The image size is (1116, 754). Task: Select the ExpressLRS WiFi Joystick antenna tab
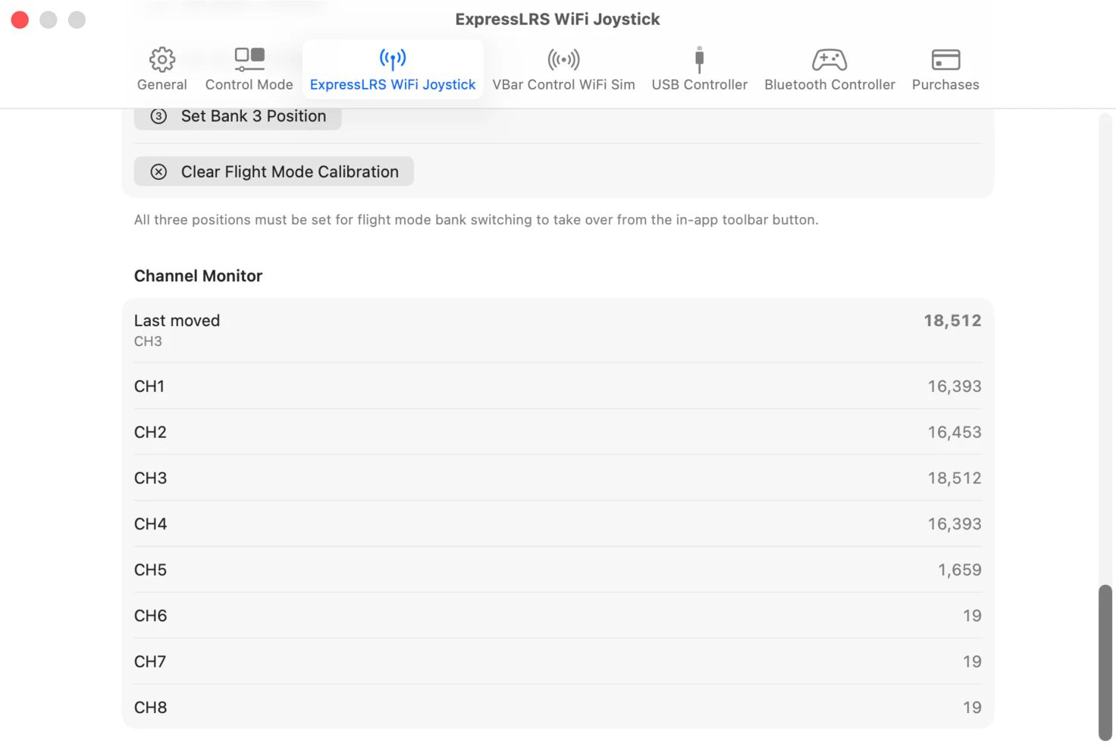tap(393, 69)
